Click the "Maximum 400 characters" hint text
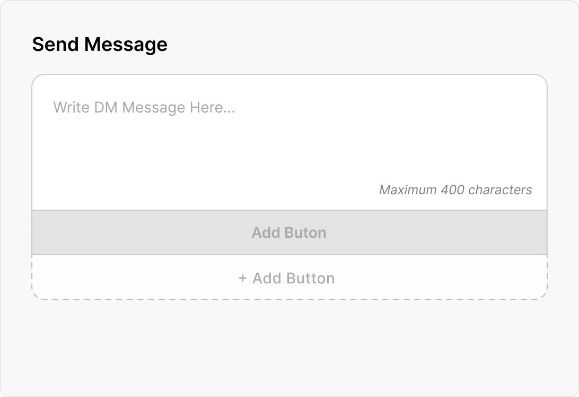Viewport: 579px width, 397px height. (455, 189)
